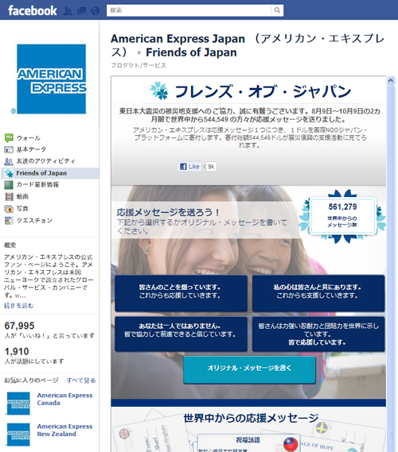Click the American Express profile picture
The image size is (398, 452).
(x=52, y=79)
